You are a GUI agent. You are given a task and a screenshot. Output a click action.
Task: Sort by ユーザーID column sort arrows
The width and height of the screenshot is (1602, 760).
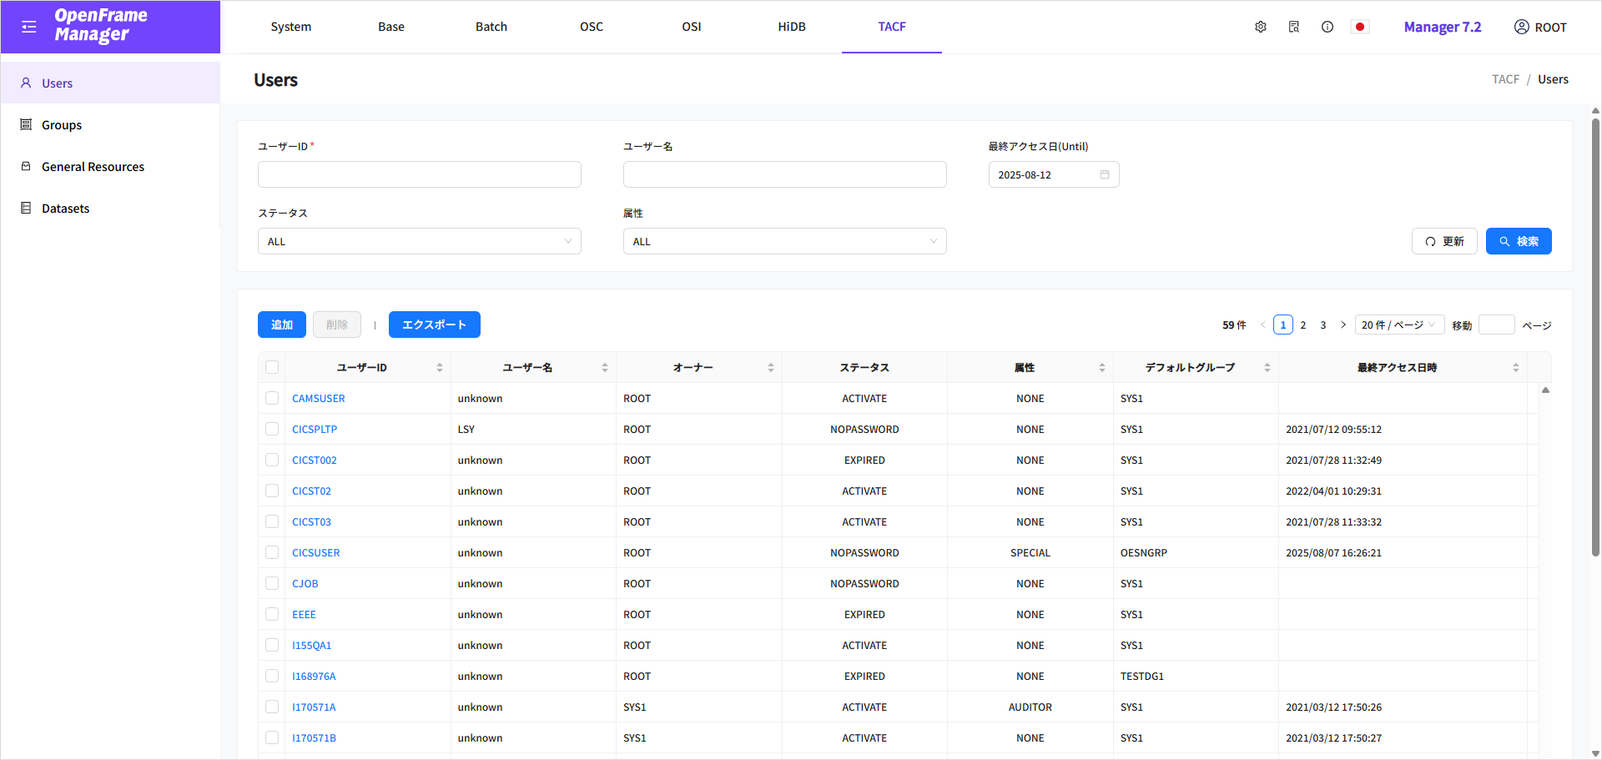[439, 368]
